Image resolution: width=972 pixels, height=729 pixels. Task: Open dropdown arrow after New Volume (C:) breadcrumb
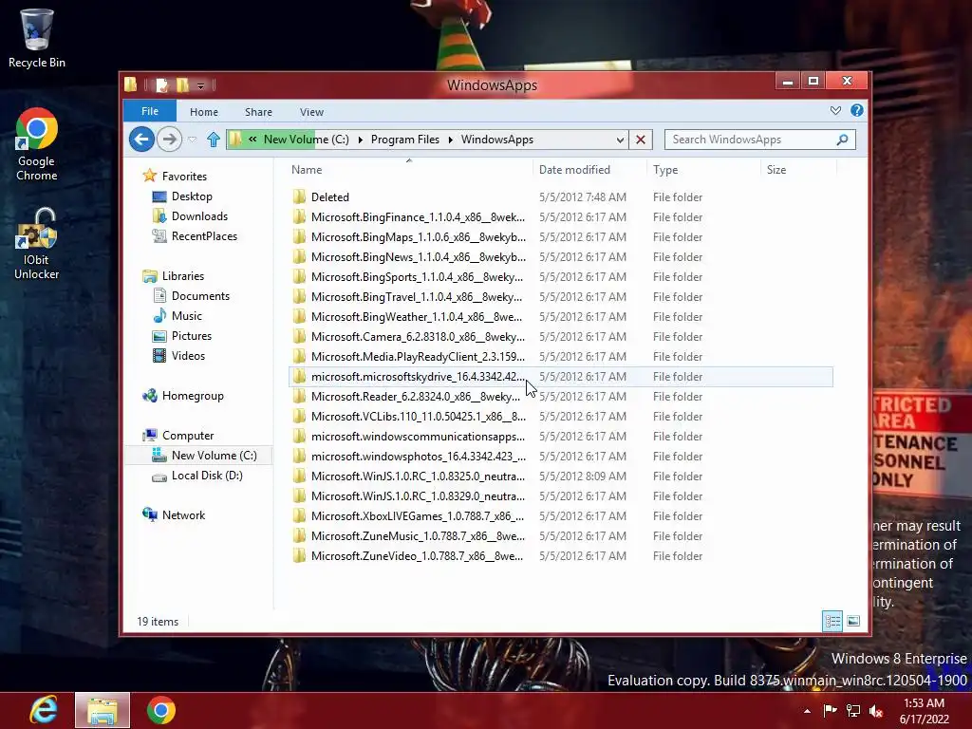(x=360, y=140)
